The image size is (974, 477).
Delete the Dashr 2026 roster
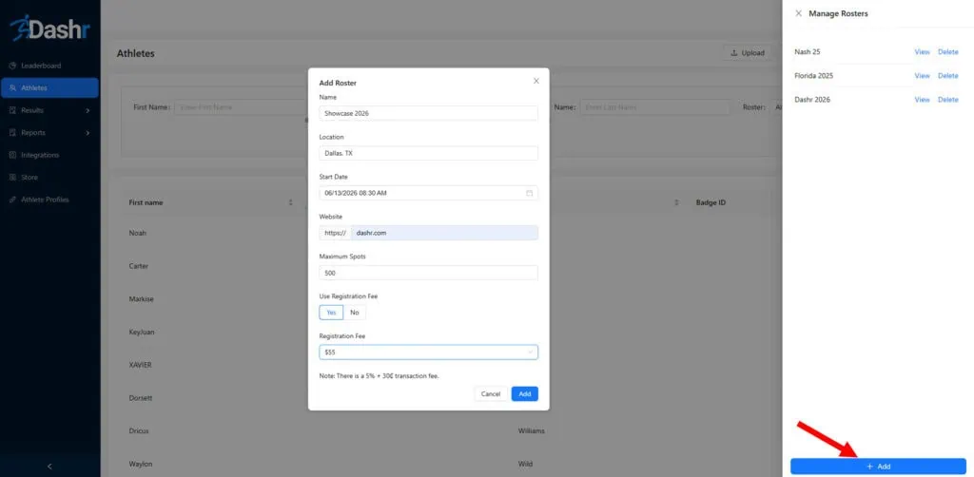[947, 100]
